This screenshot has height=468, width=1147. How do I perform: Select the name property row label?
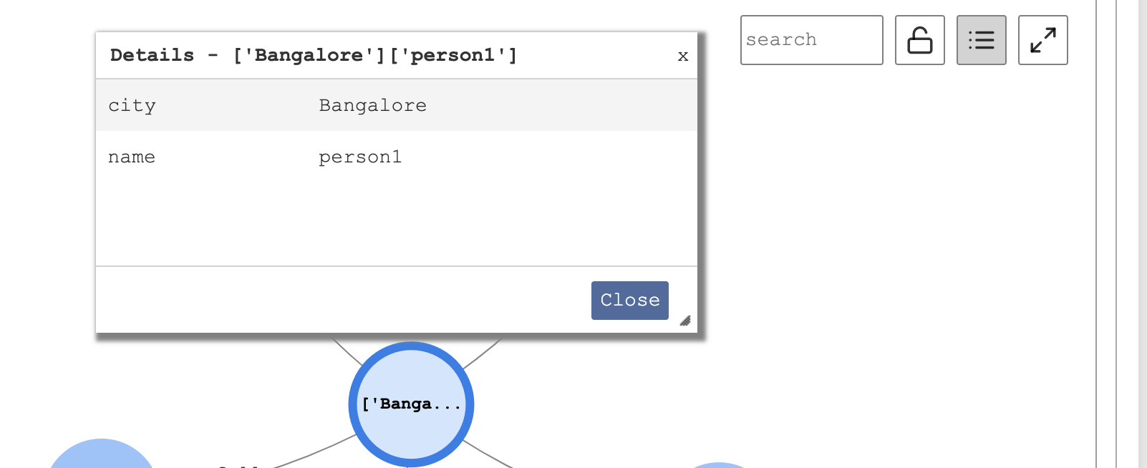(x=132, y=157)
